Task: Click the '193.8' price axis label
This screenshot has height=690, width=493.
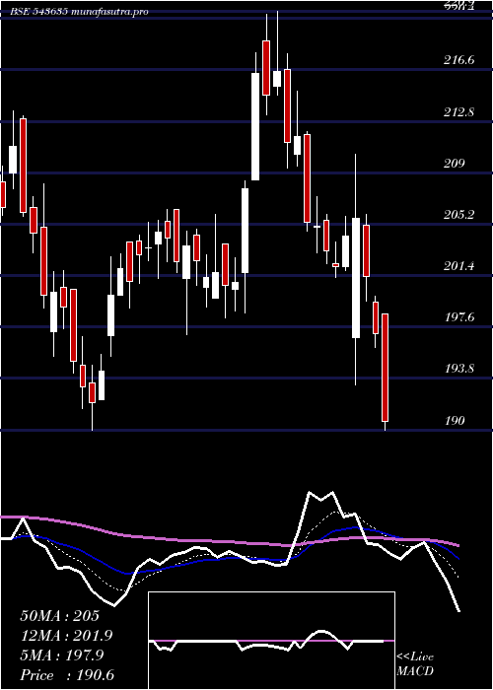Action: coord(459,369)
